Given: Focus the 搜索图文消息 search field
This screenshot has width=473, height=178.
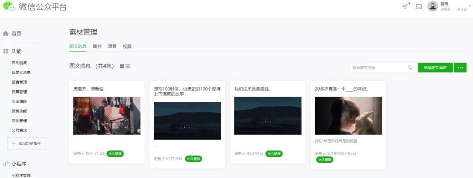Looking at the screenshot, I should pos(382,67).
